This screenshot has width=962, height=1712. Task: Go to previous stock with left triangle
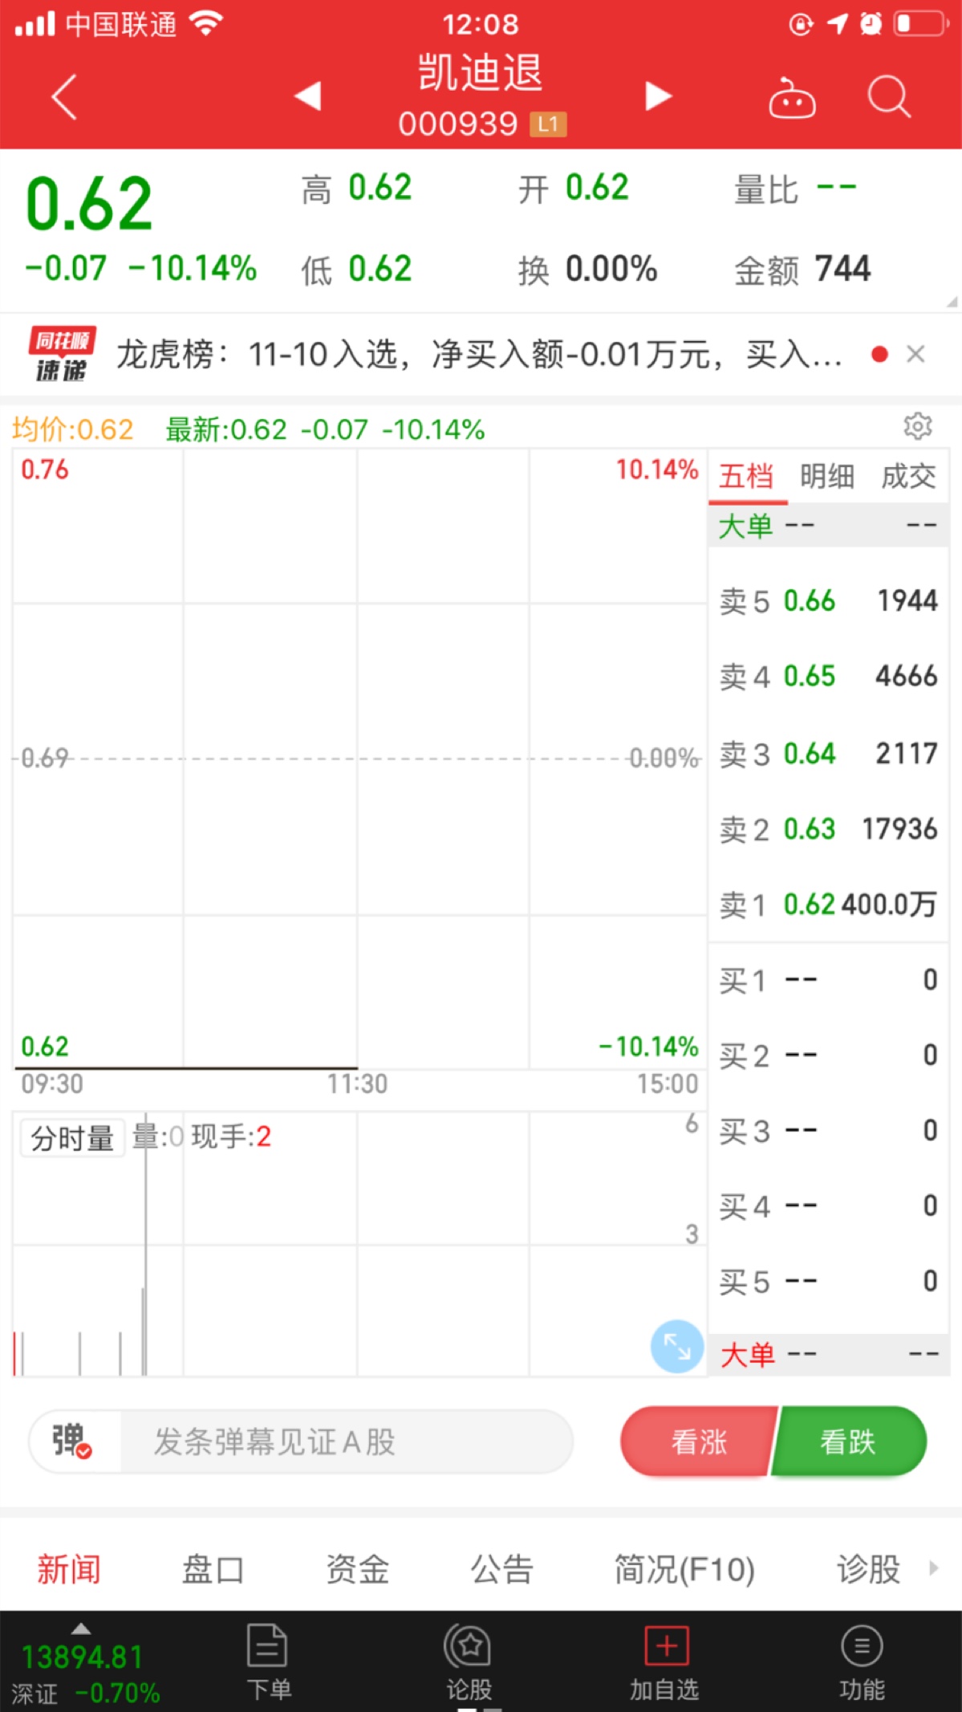[x=308, y=96]
